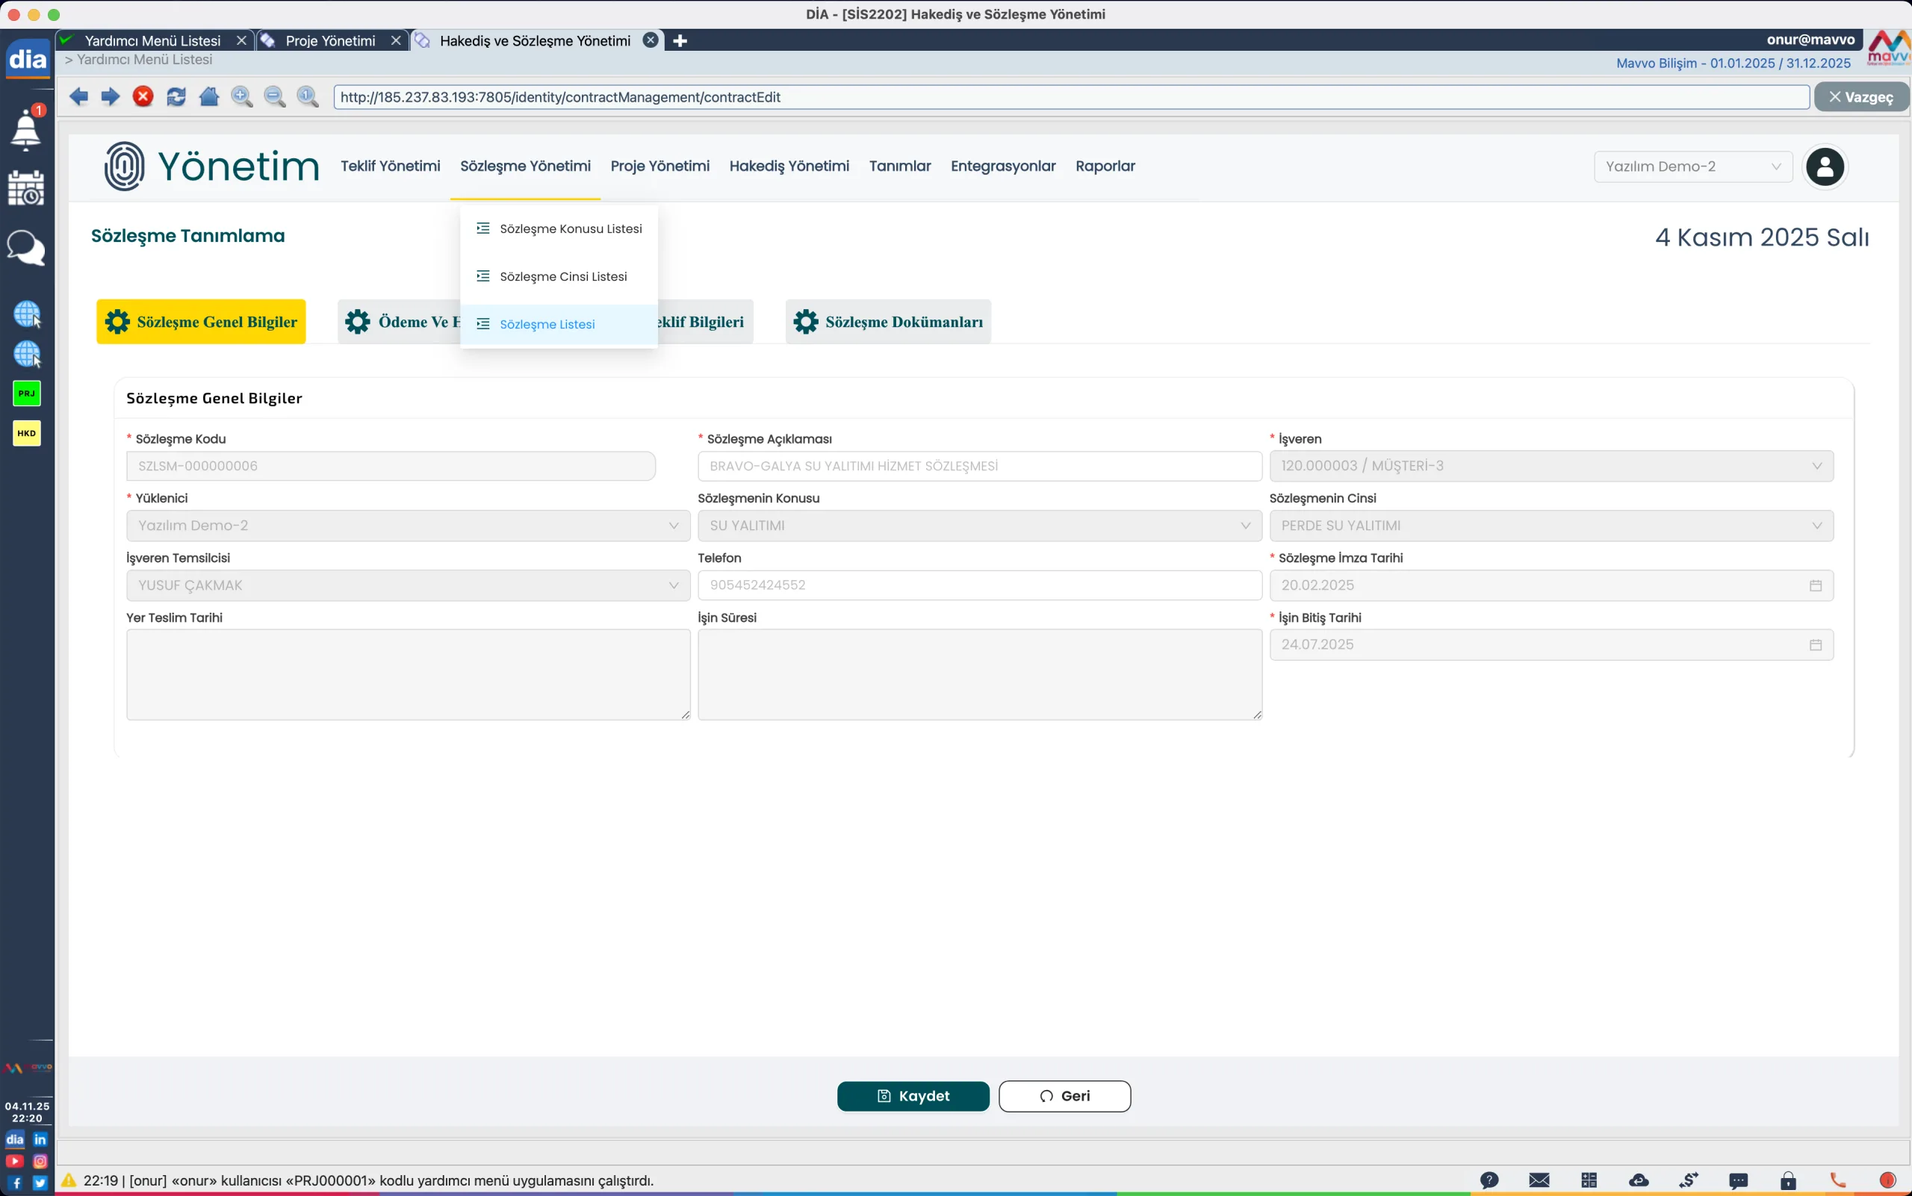Click the lock icon in status bar

[1789, 1180]
